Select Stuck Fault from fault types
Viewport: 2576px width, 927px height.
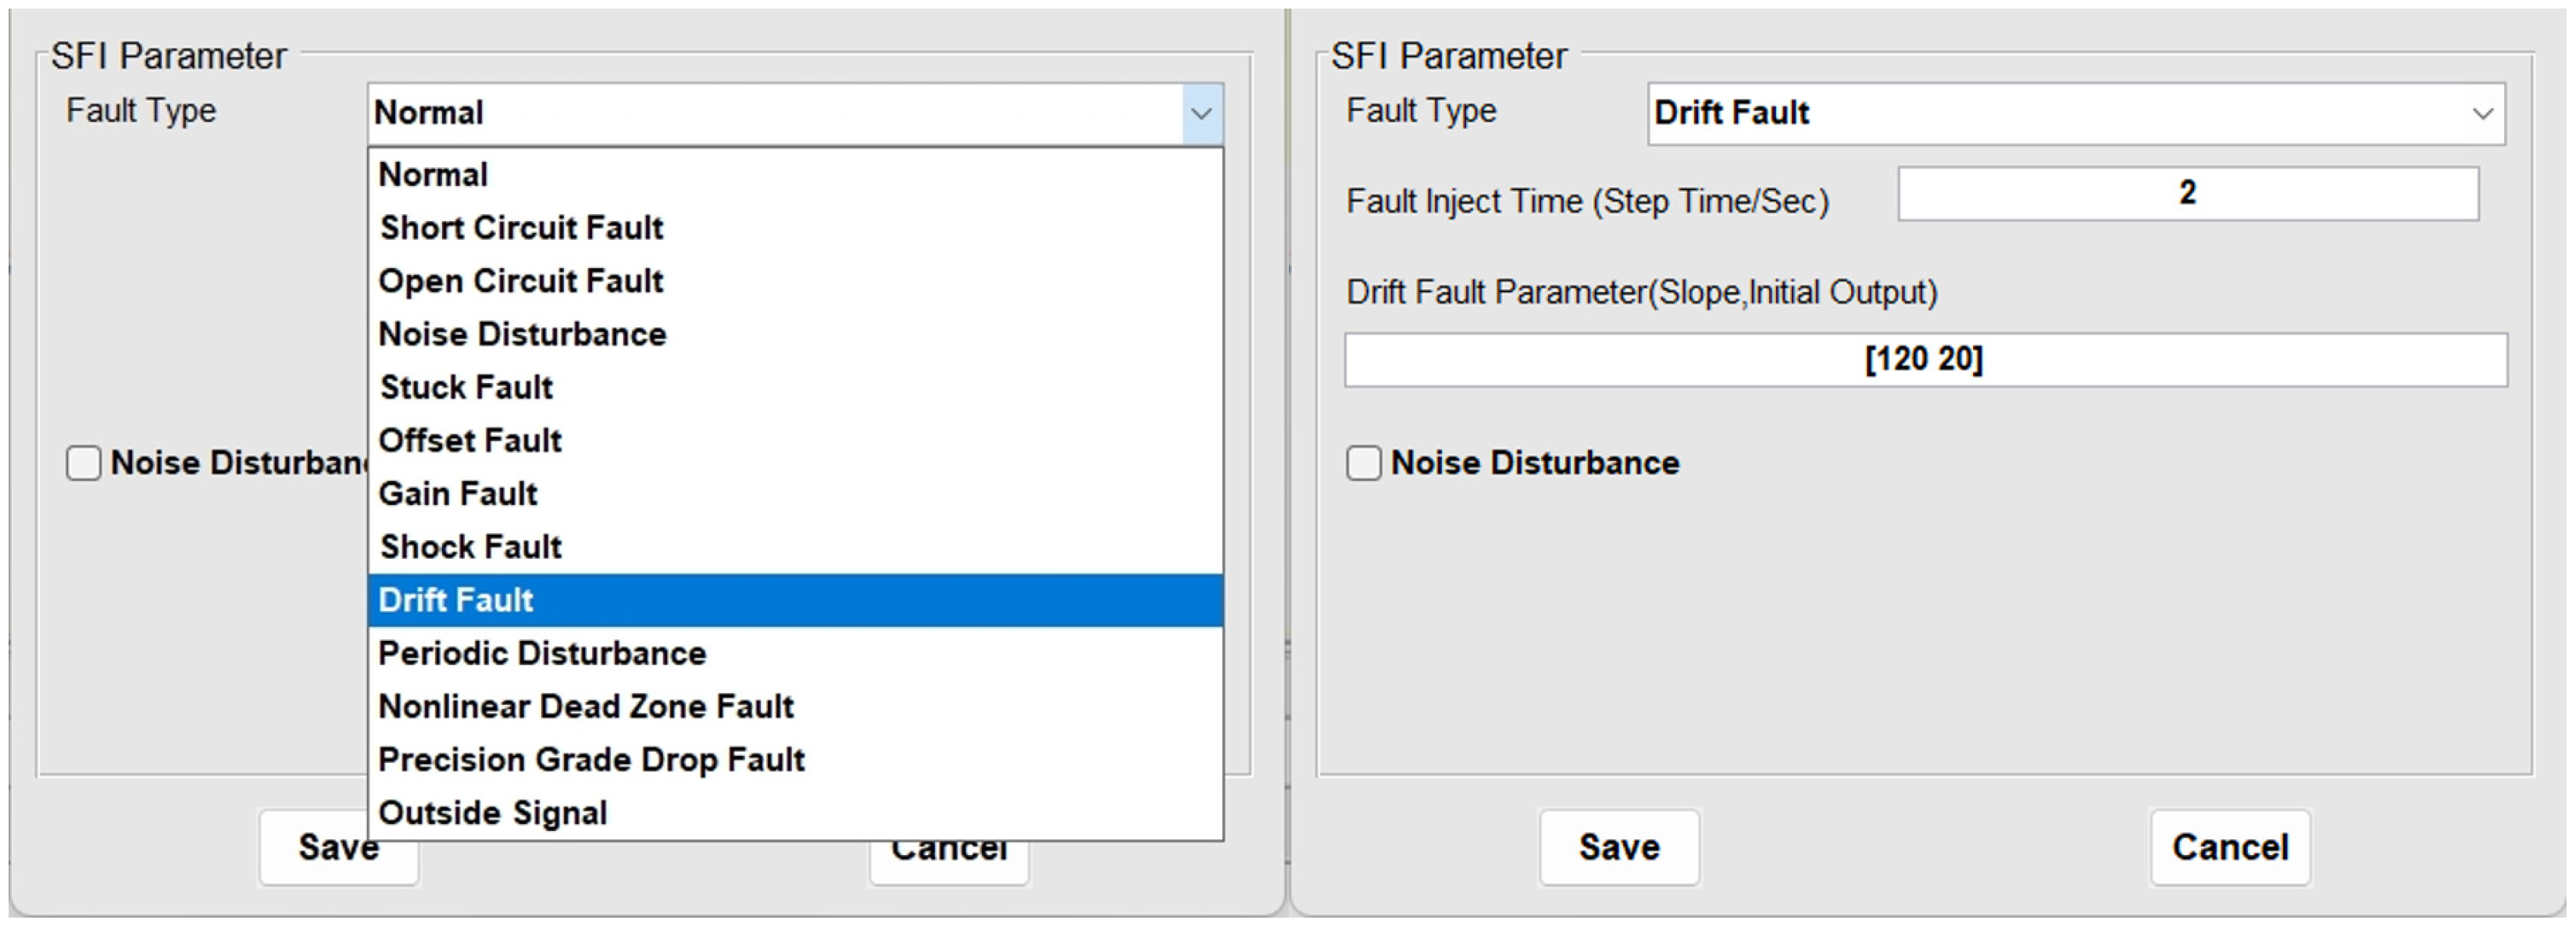pyautogui.click(x=466, y=388)
